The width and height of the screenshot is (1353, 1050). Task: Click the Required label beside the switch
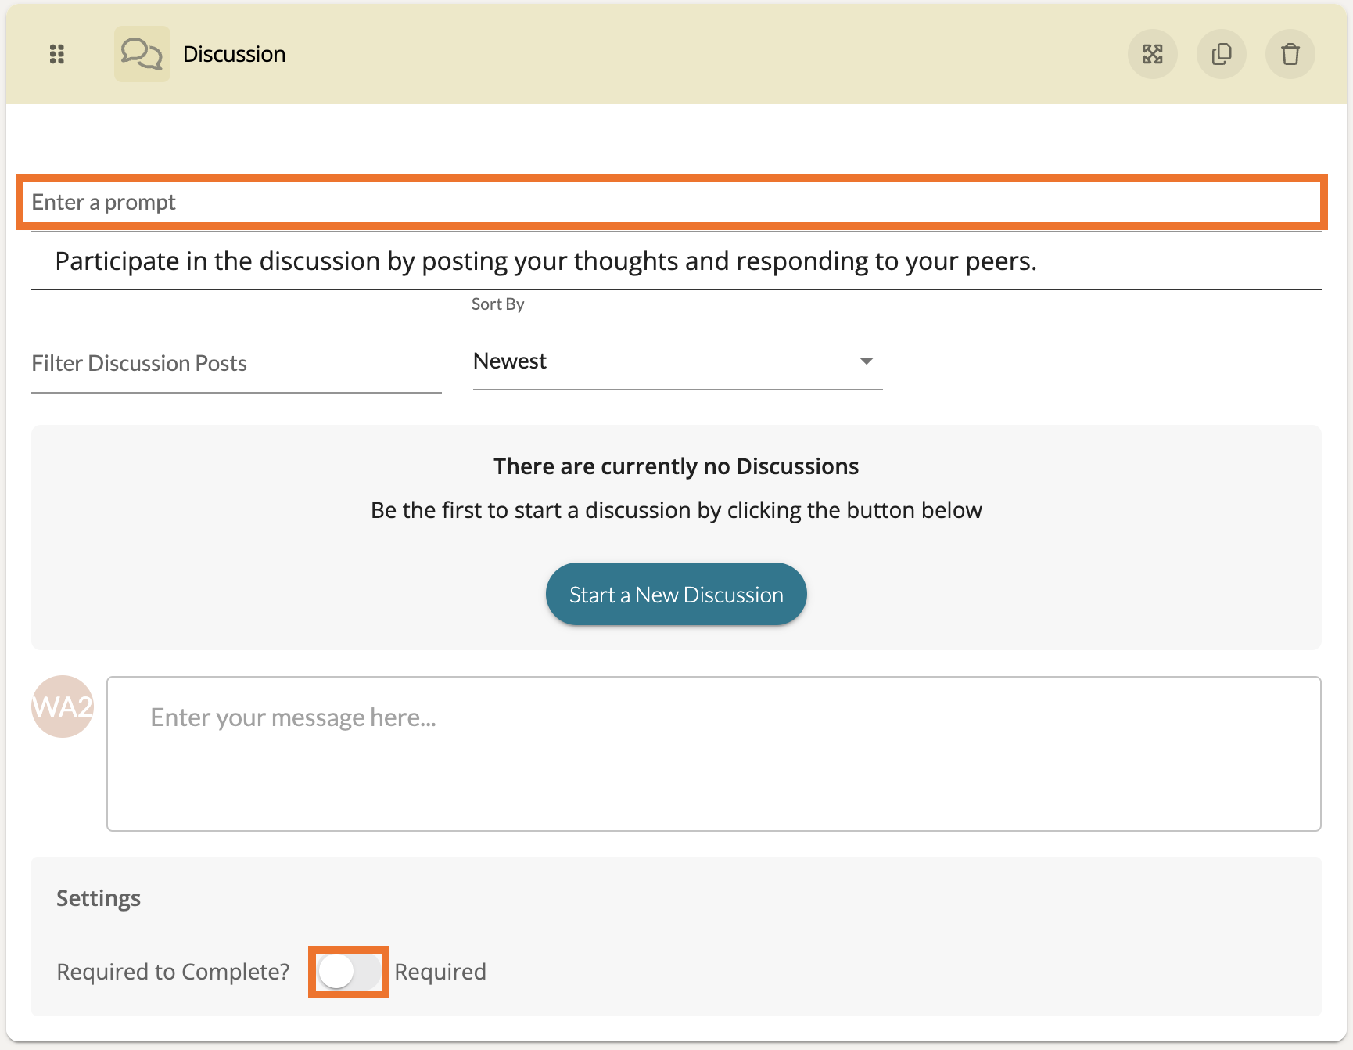[x=440, y=972]
